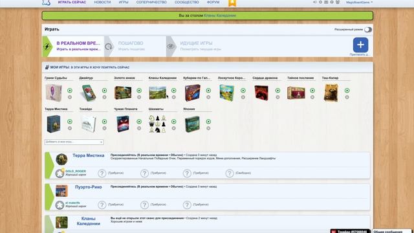Open ИГРАТЬ СЕЙЧАС in top navigation
The height and width of the screenshot is (233, 414).
point(72,2)
